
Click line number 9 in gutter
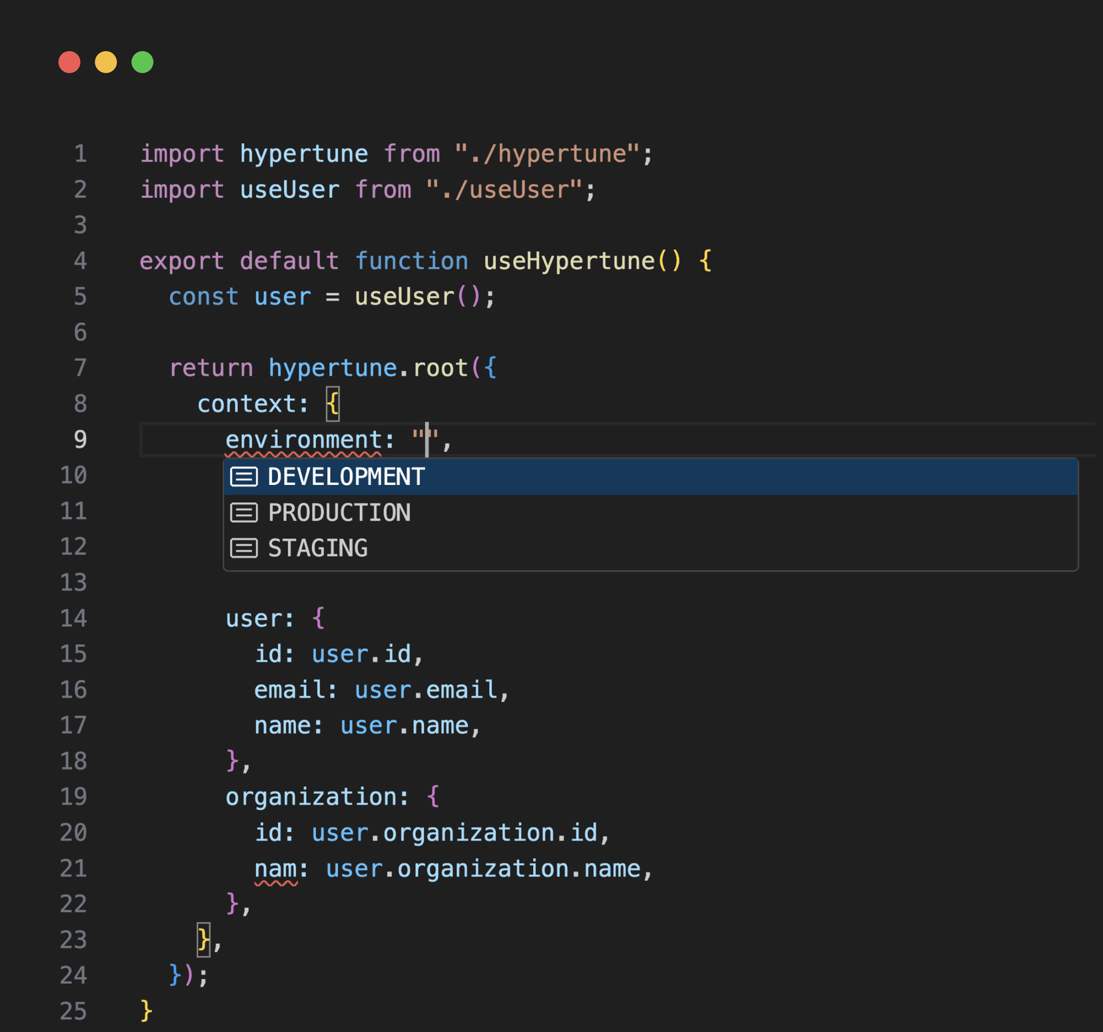coord(80,440)
